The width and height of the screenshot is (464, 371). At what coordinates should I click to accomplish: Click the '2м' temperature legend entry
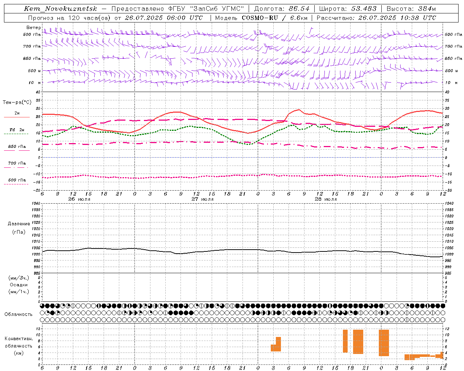(17, 113)
